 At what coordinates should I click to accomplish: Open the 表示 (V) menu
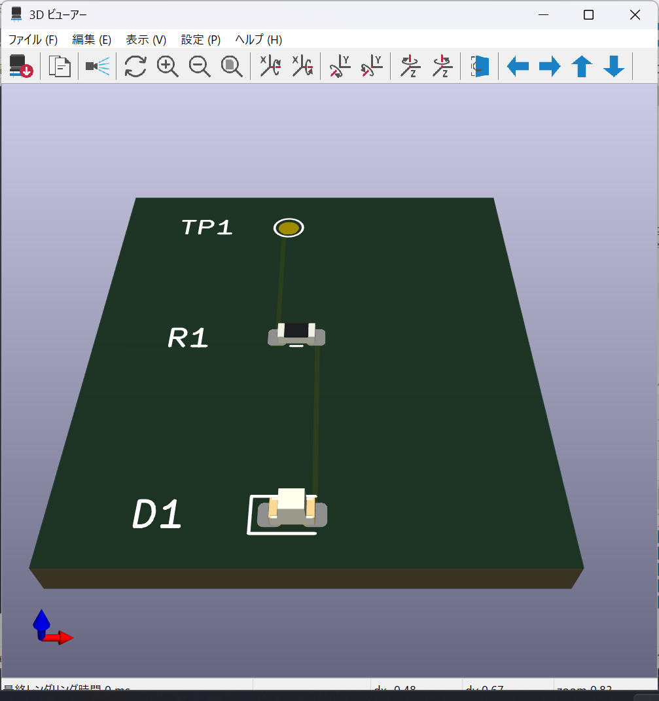tap(145, 40)
